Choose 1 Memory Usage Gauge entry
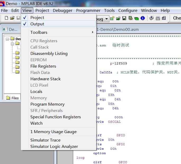The image size is (181, 164). click(59, 132)
